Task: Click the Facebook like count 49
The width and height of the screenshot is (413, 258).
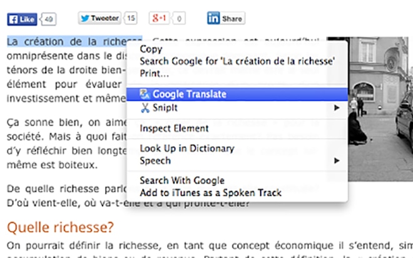Action: click(x=49, y=19)
